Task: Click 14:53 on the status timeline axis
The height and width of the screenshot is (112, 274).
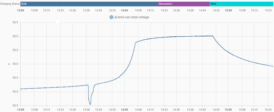Action: [x=216, y=10]
